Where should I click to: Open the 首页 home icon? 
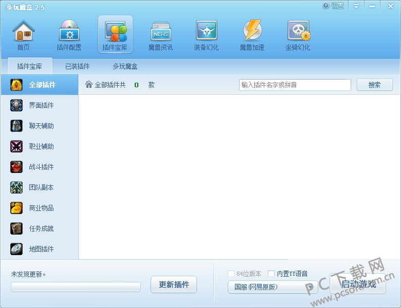[x=23, y=31]
